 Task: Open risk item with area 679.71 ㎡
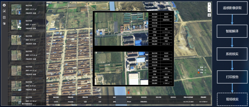(27, 9)
